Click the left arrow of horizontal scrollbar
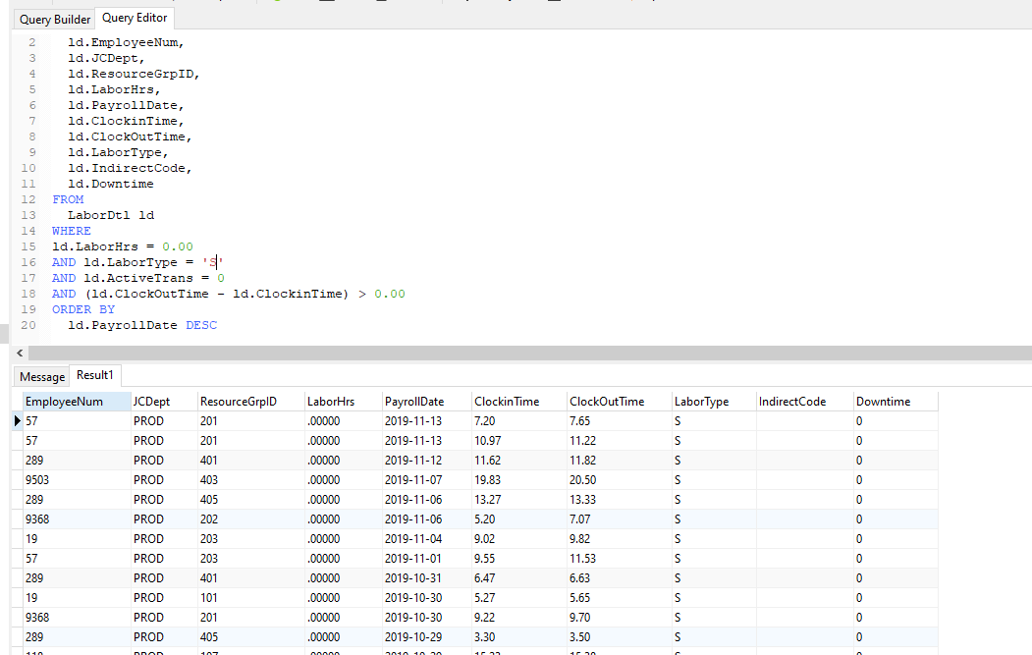 click(20, 353)
